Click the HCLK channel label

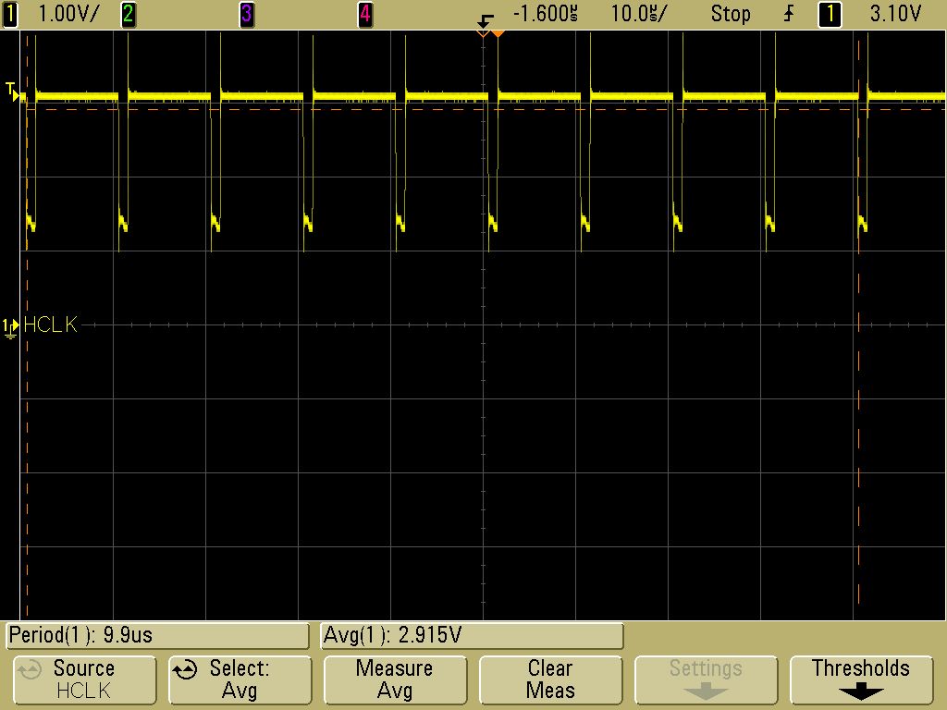[50, 324]
